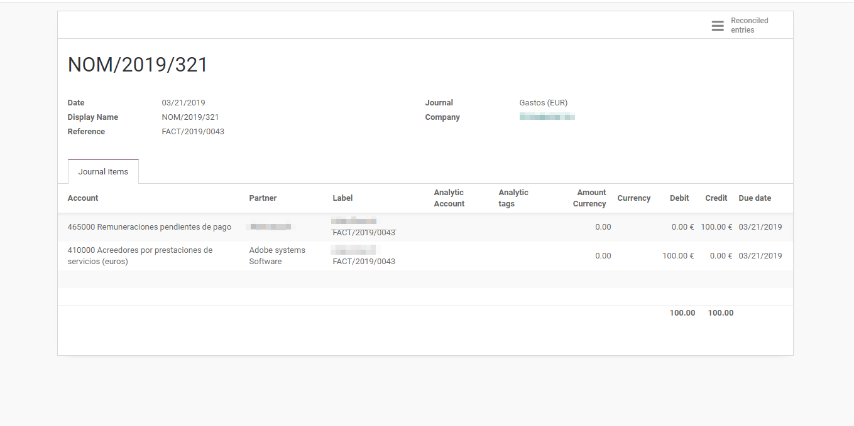Image resolution: width=854 pixels, height=426 pixels.
Task: Select the Journal value Gastos (EUR)
Action: 542,102
